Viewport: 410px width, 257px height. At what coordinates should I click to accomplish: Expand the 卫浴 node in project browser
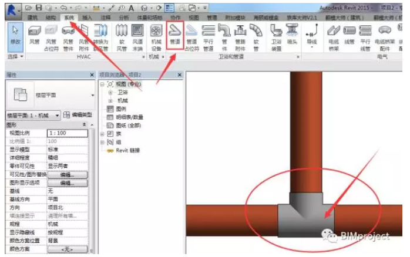click(x=110, y=93)
